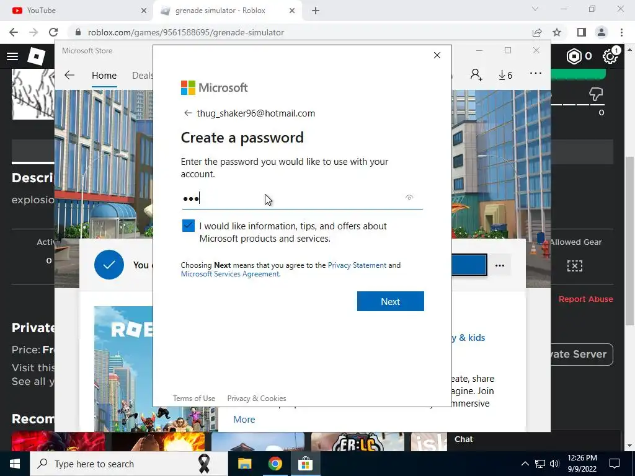Open Roblox settings gear
The width and height of the screenshot is (635, 476).
point(610,56)
